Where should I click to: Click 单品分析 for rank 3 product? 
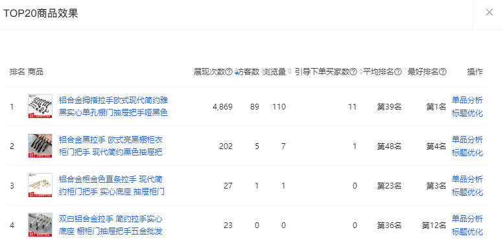coord(467,179)
